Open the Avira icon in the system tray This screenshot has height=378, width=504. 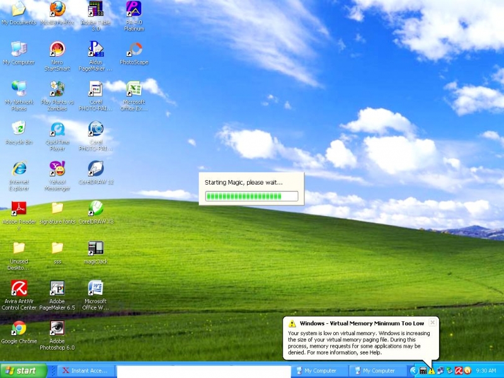(x=458, y=370)
